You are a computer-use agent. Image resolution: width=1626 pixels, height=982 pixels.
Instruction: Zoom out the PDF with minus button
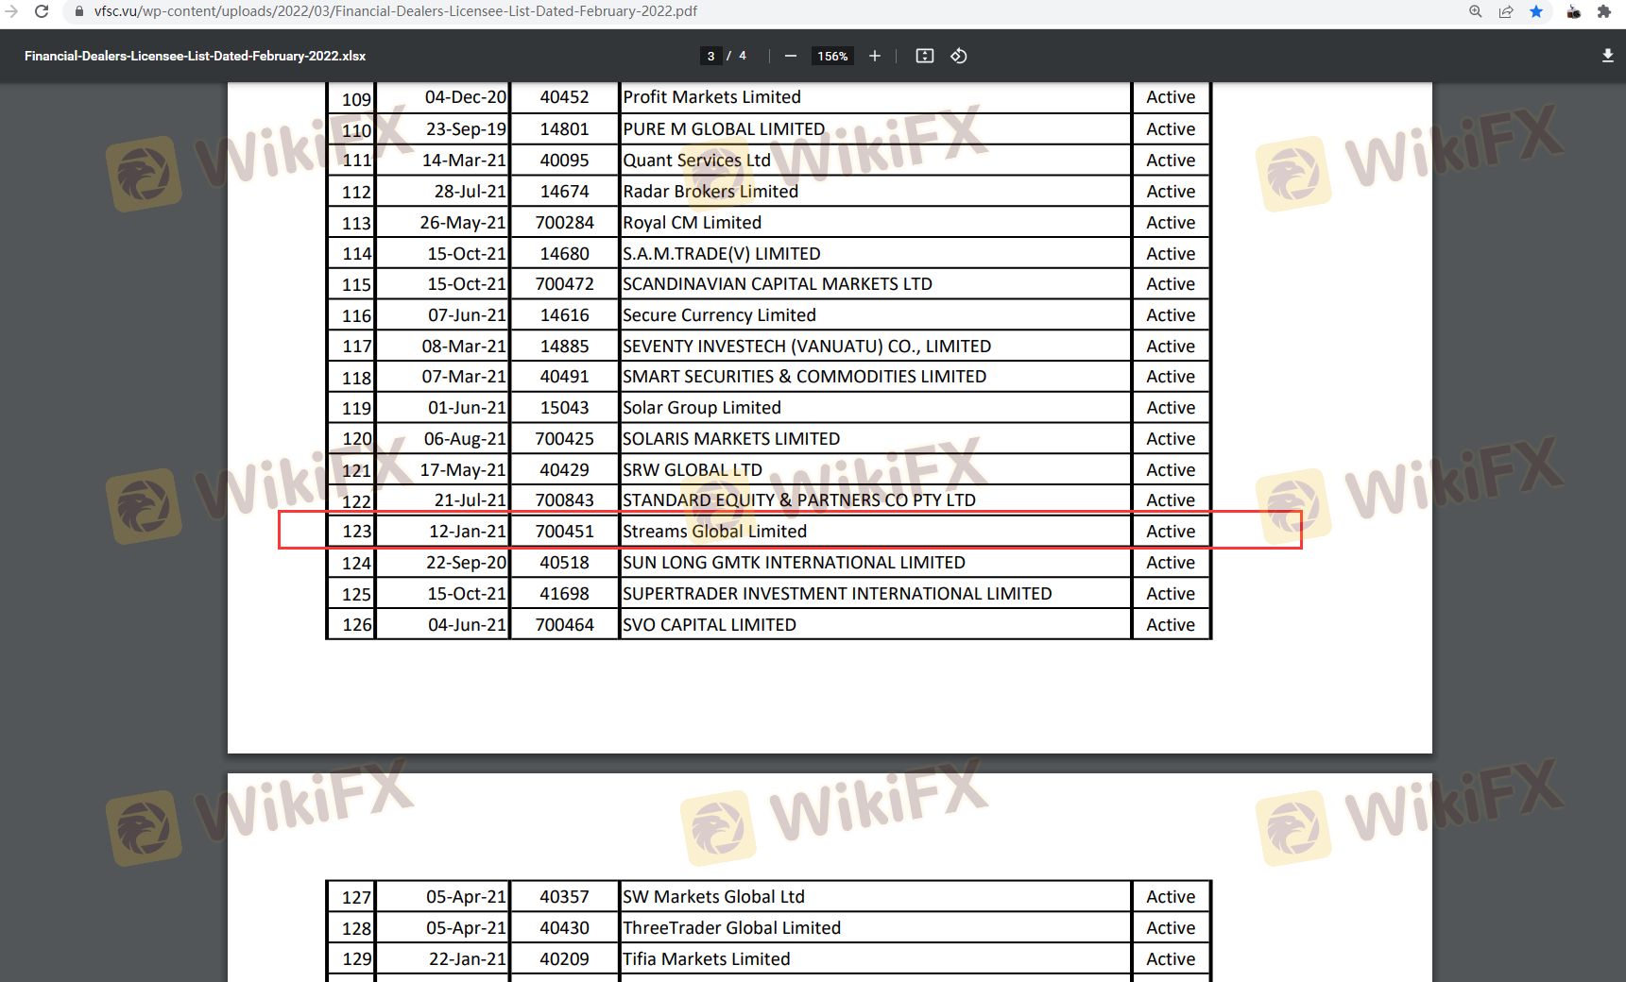[x=790, y=56]
